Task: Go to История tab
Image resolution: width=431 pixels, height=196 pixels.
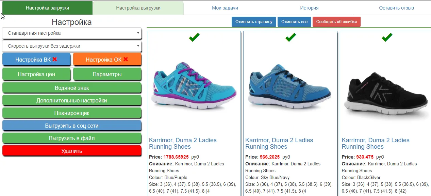Action: click(x=309, y=8)
